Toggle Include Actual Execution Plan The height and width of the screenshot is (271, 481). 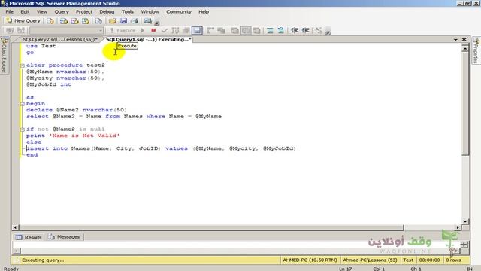(210, 30)
